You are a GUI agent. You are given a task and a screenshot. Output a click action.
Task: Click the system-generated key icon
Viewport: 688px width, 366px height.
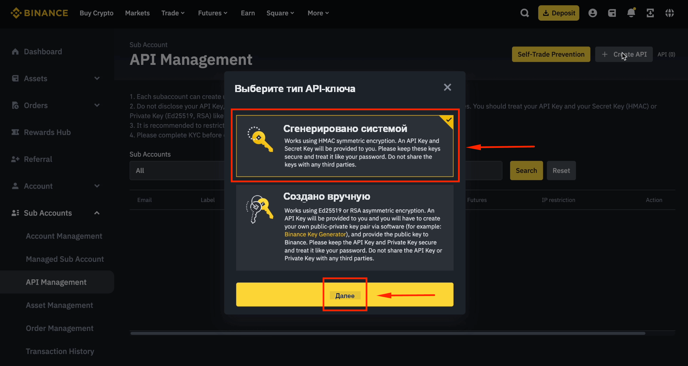point(260,139)
